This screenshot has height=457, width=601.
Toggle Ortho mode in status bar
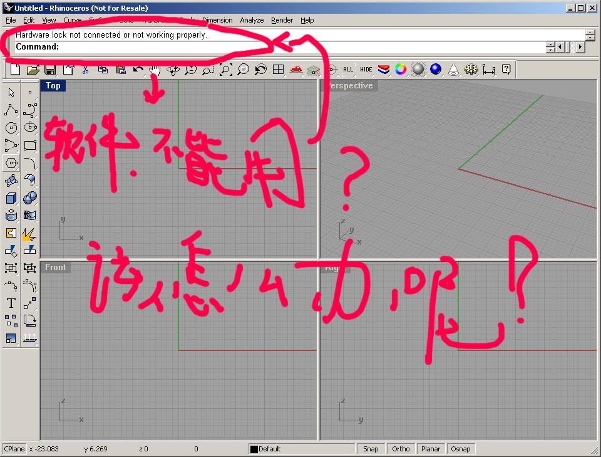[401, 449]
